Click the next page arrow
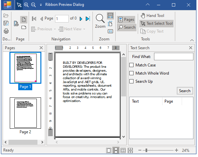Screen dimensions: 198x157 (81, 19)
